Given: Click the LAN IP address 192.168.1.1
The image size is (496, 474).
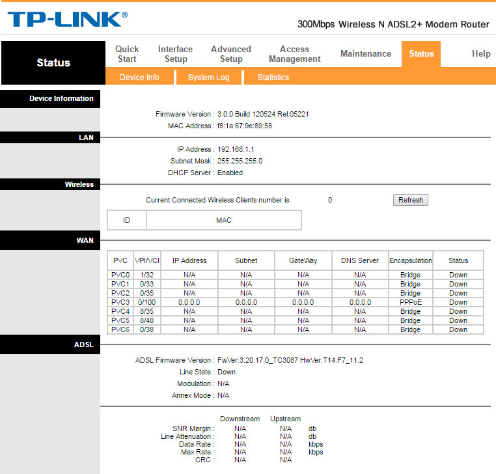Looking at the screenshot, I should (x=236, y=149).
